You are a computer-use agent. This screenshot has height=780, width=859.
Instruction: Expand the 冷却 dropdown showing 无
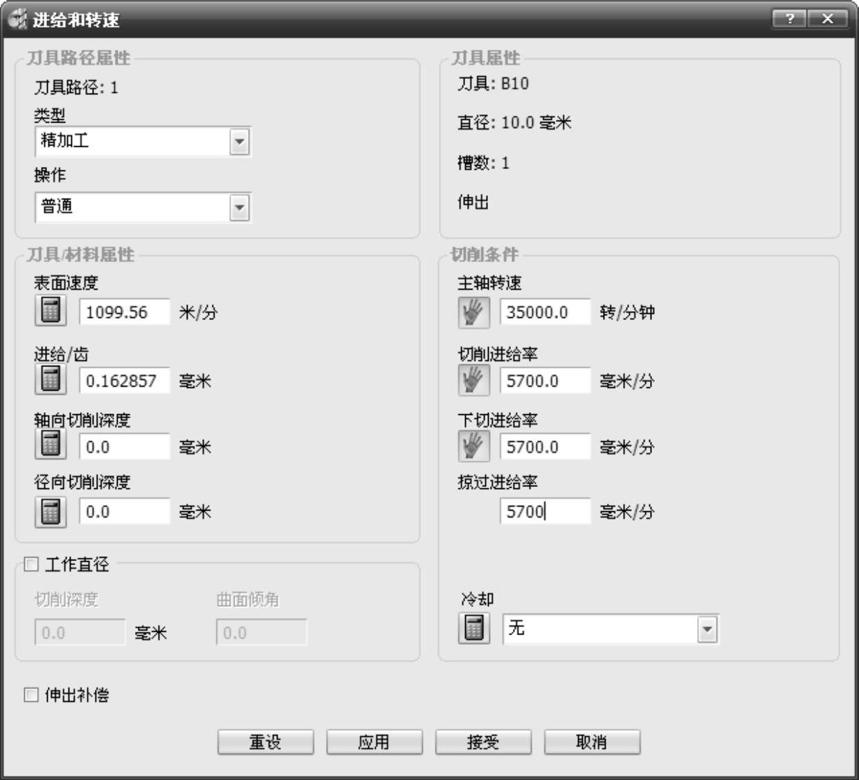pos(611,629)
